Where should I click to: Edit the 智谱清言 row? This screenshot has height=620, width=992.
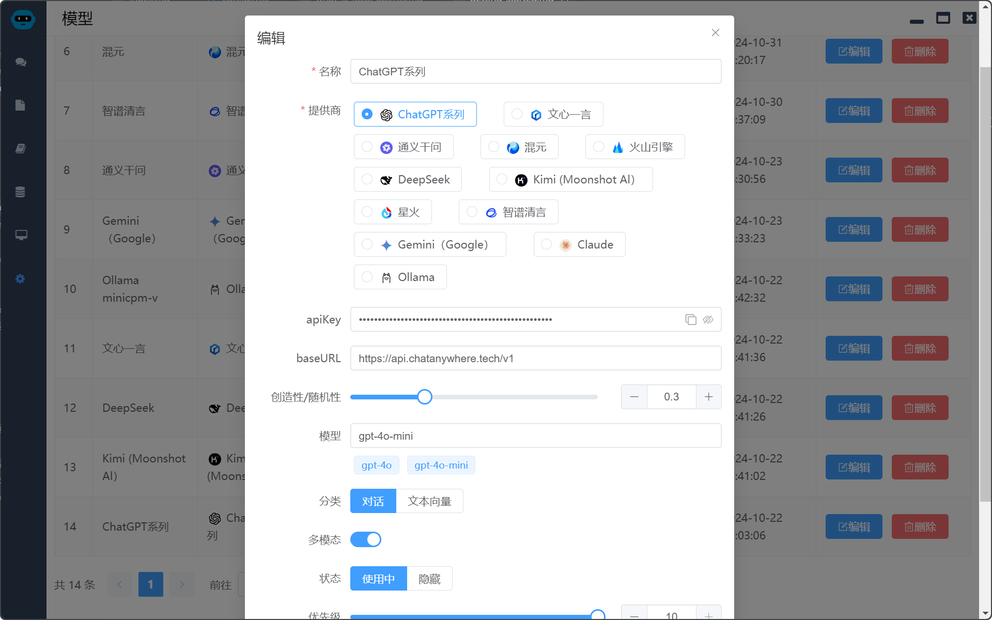[854, 111]
